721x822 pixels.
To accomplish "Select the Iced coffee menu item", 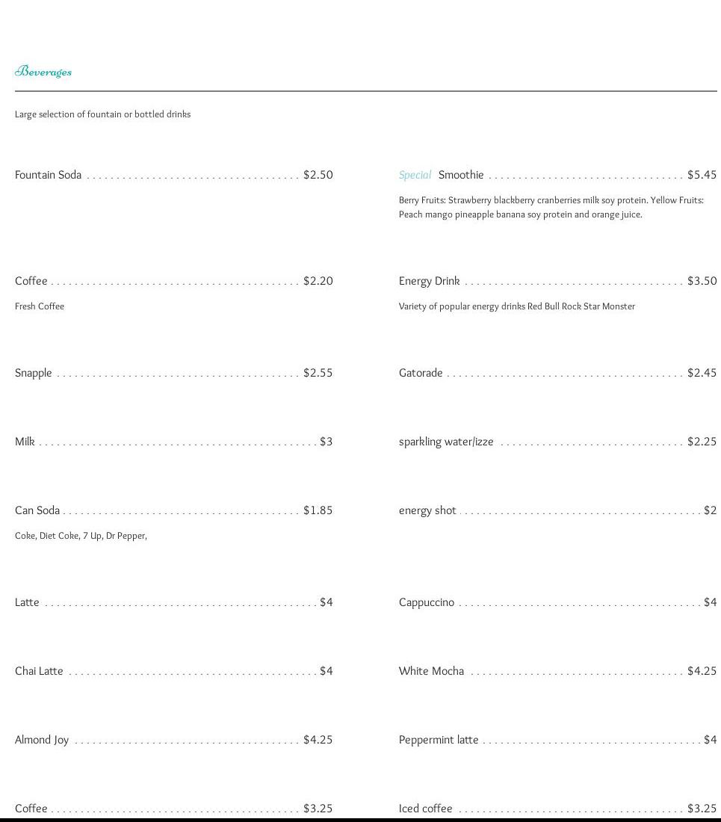I will 425,809.
